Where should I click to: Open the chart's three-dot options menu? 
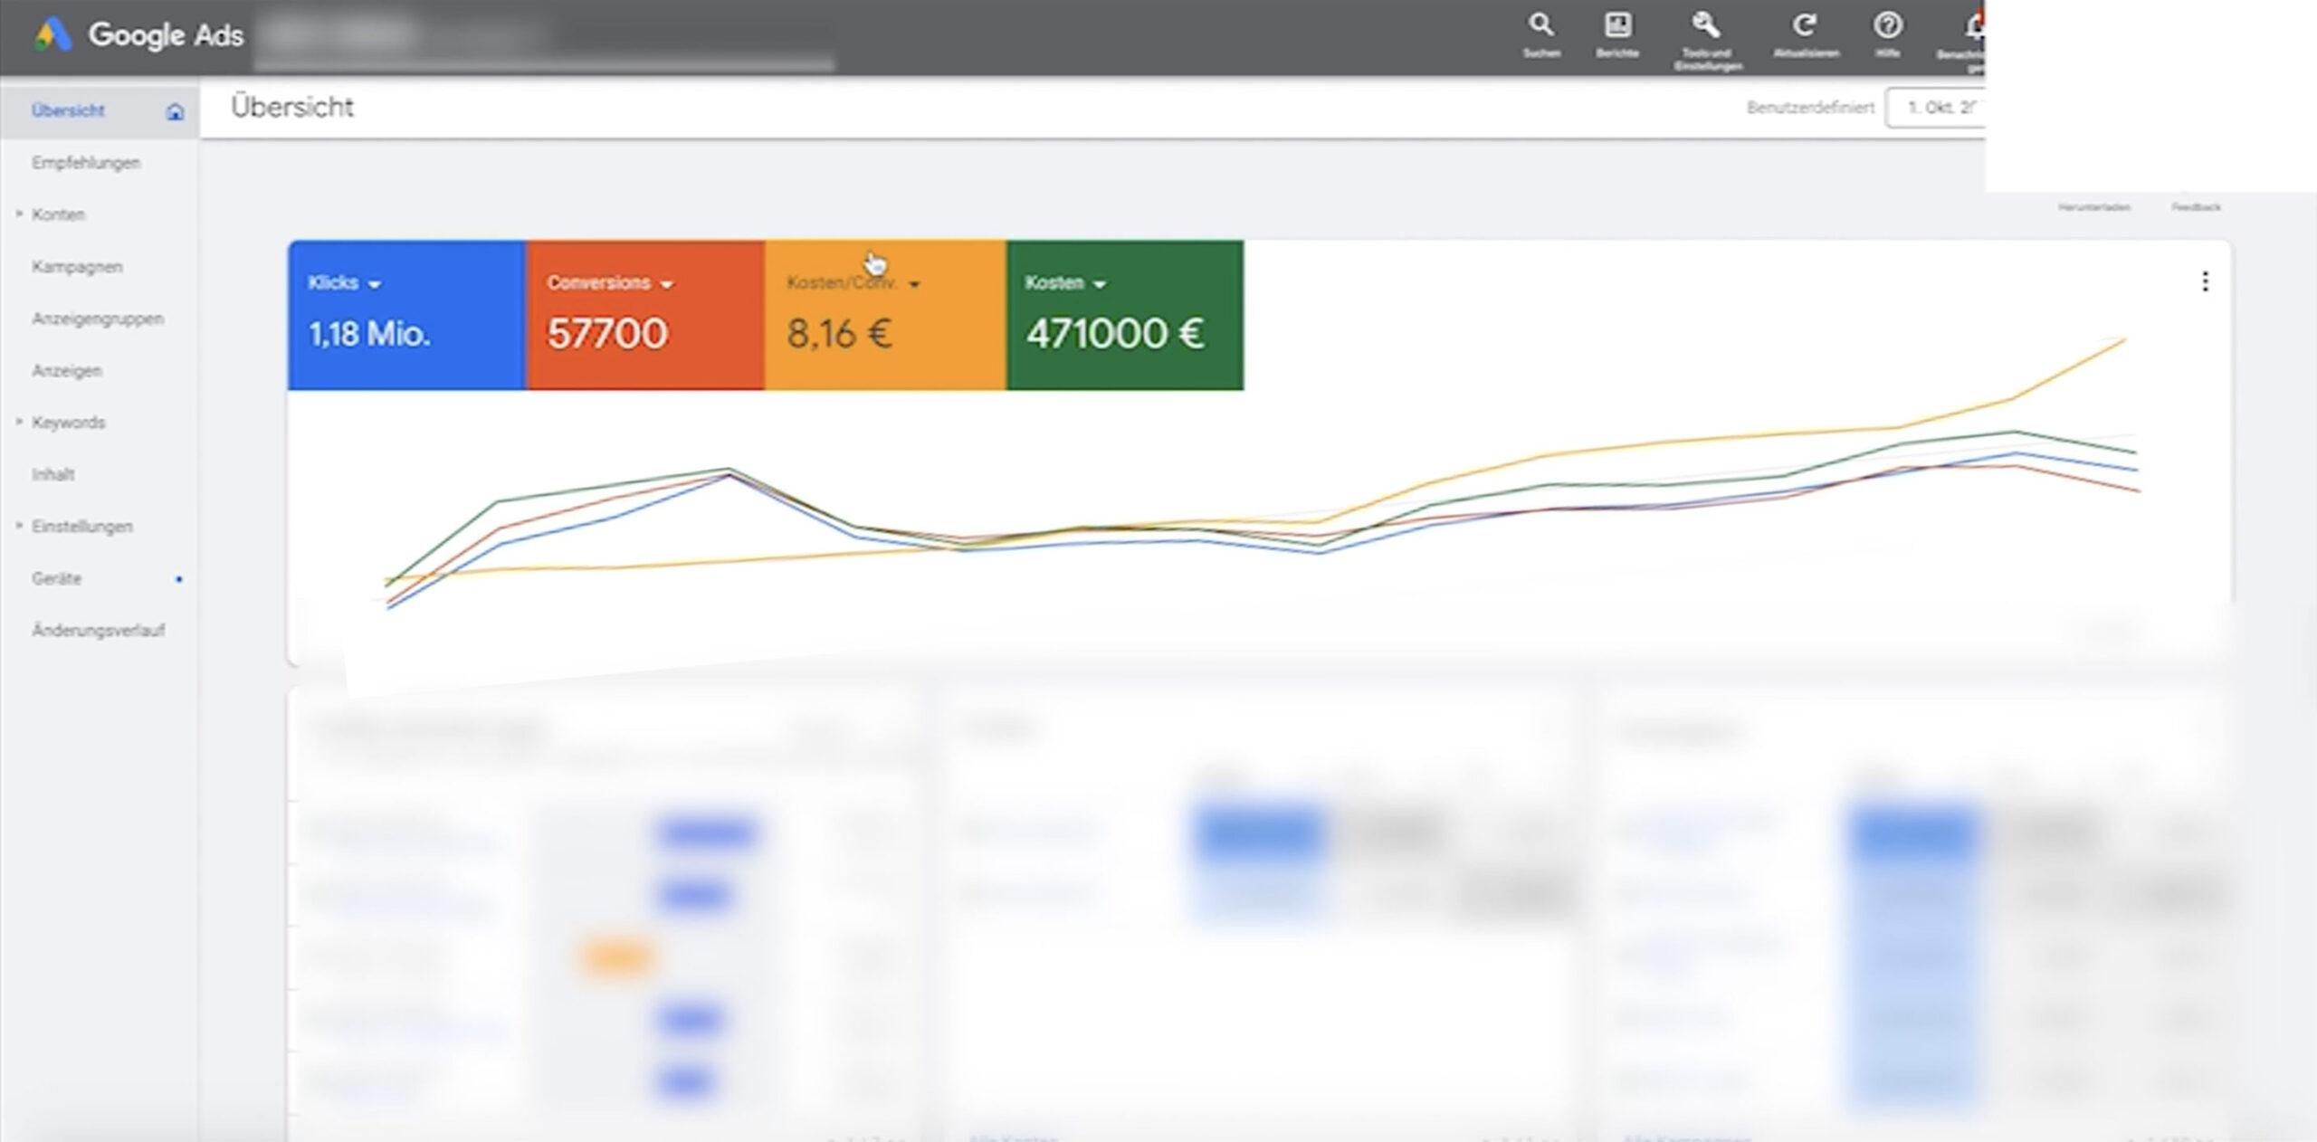[2205, 282]
